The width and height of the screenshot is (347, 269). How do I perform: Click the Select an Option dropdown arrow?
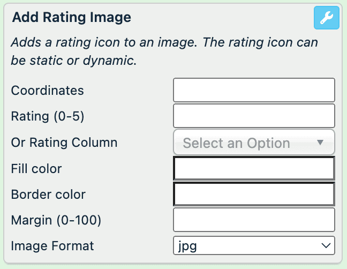320,143
